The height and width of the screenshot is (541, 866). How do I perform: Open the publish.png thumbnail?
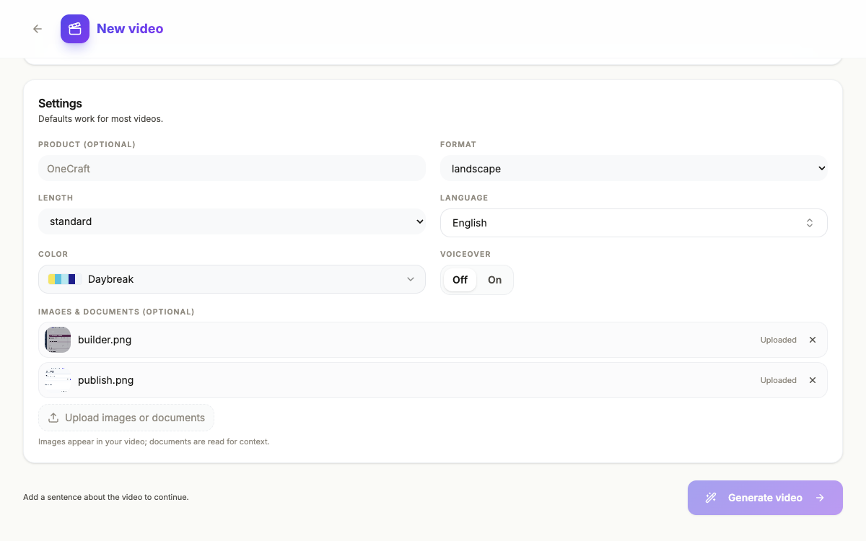click(58, 380)
